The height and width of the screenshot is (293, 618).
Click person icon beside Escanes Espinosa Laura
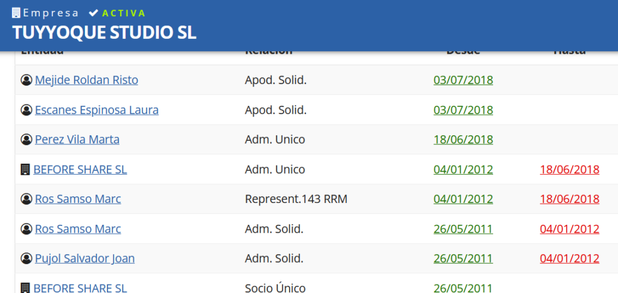point(26,110)
